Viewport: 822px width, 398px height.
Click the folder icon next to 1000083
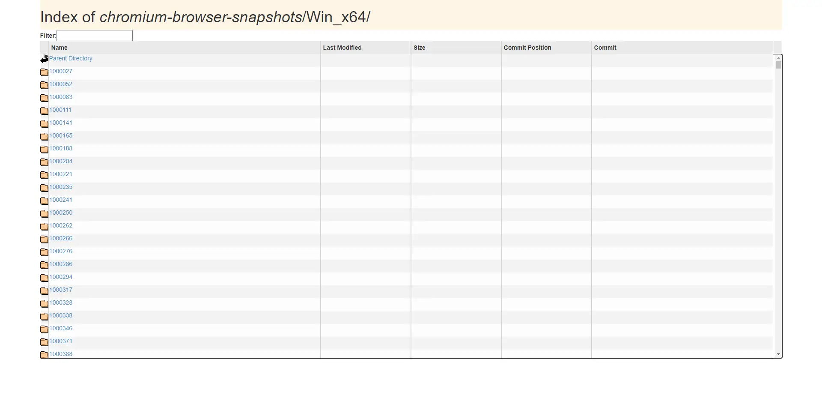coord(44,98)
